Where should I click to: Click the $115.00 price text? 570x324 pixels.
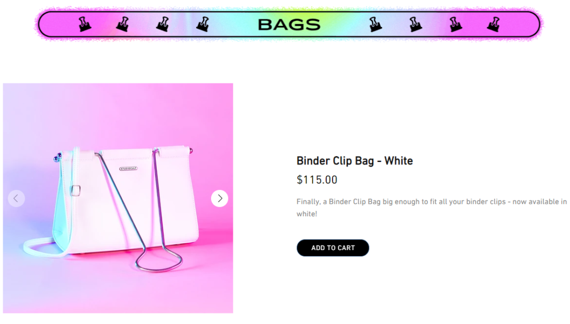[317, 179]
